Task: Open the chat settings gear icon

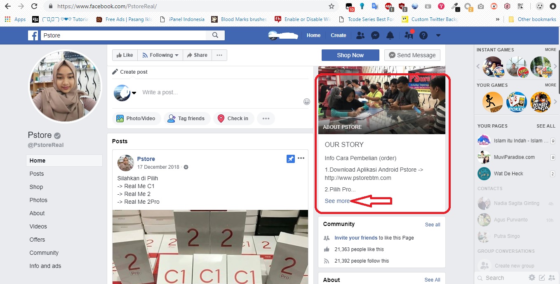Action: pos(532,278)
